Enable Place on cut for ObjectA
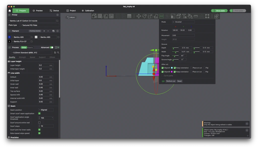The width and height of the screenshot is (258, 148). 191,68
